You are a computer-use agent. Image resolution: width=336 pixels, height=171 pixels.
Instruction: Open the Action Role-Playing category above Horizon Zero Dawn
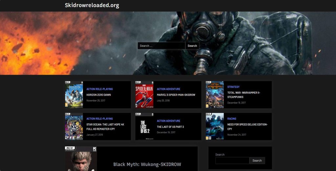tap(99, 89)
